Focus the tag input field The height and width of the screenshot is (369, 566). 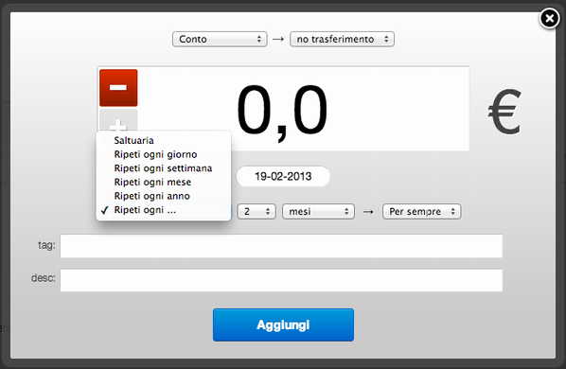pos(281,246)
